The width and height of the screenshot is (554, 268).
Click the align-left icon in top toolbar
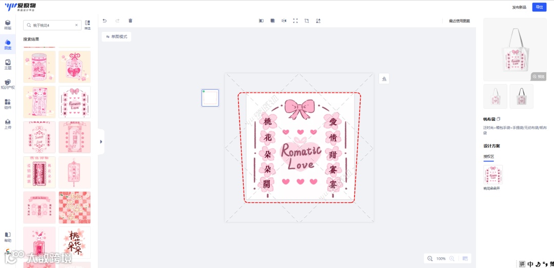tap(262, 21)
